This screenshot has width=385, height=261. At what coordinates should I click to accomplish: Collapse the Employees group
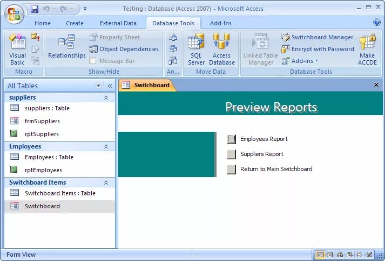[x=106, y=146]
